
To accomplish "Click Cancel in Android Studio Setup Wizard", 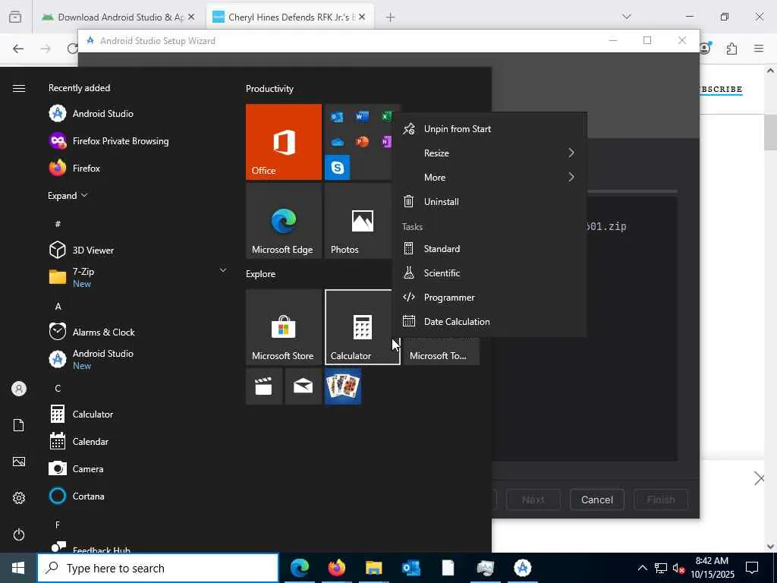I will [596, 499].
